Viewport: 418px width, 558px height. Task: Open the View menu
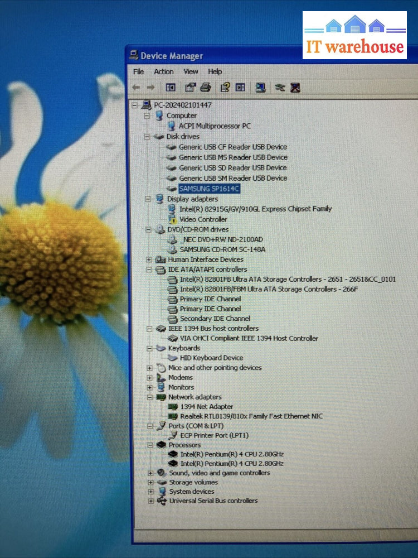[191, 71]
